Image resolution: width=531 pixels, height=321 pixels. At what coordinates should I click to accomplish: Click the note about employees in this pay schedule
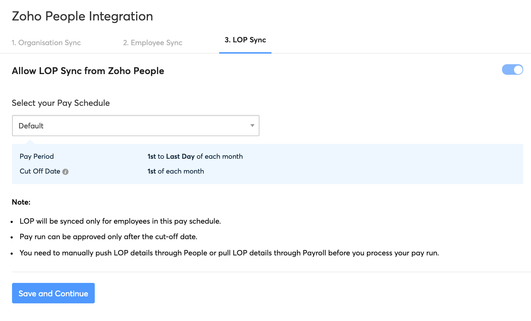coord(120,221)
